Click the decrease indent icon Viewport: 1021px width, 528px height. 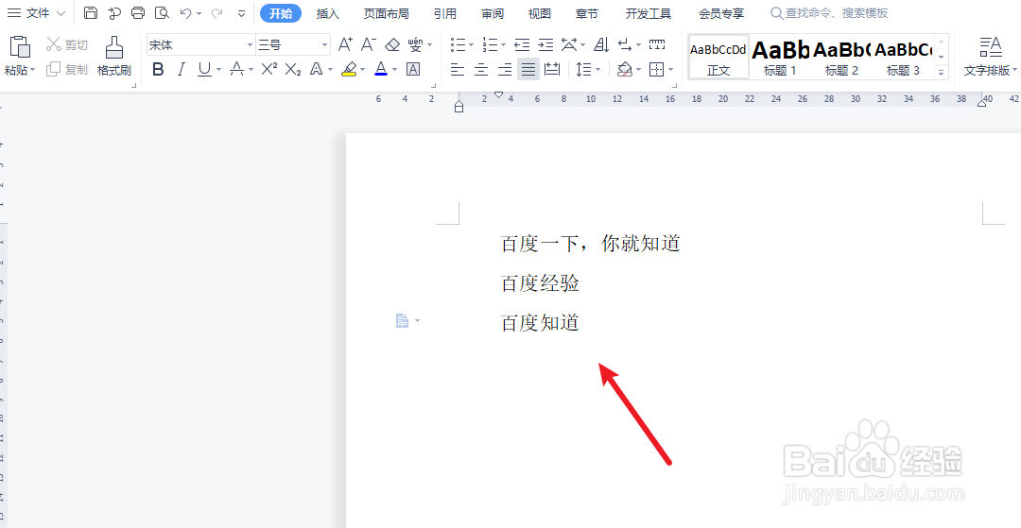522,45
